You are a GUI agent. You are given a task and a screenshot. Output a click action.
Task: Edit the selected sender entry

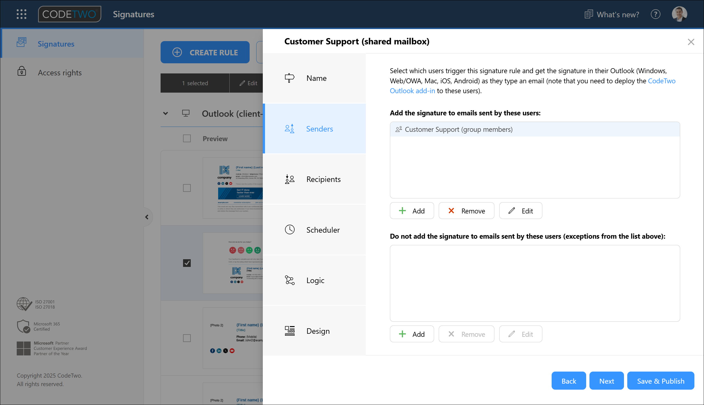click(520, 211)
